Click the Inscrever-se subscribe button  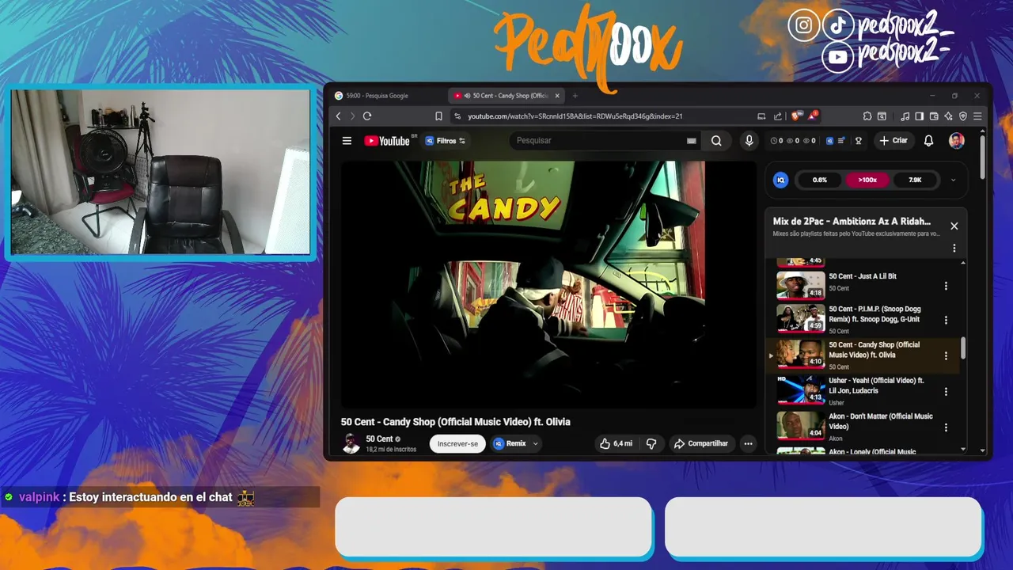(457, 443)
